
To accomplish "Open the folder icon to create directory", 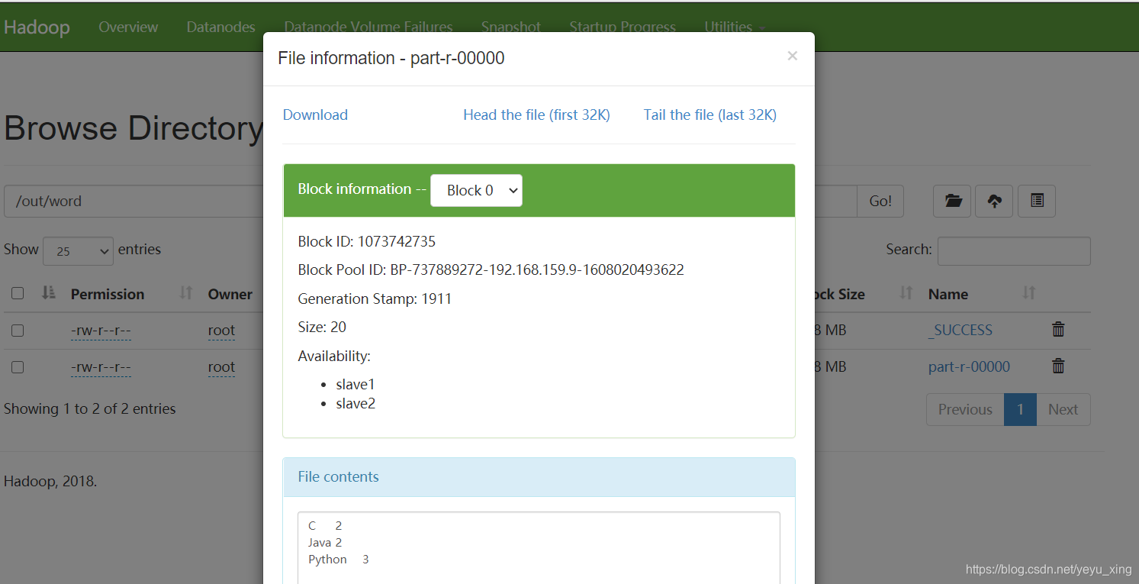I will coord(952,201).
